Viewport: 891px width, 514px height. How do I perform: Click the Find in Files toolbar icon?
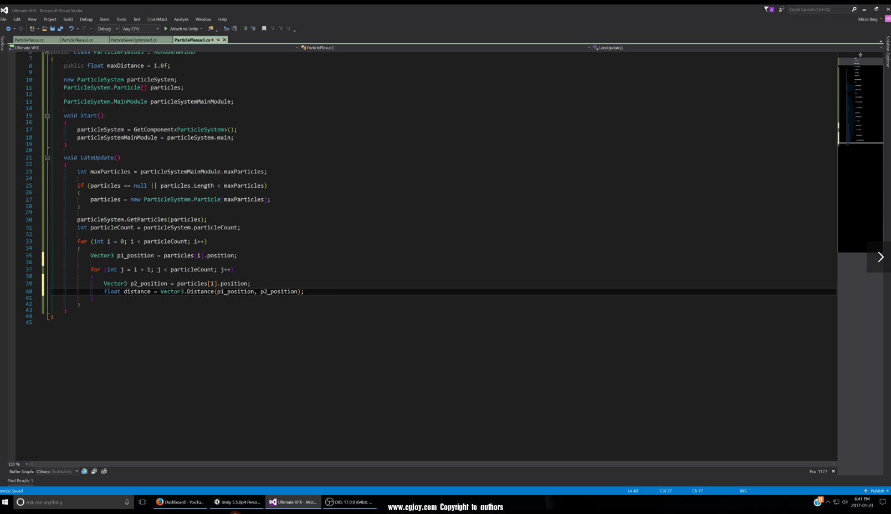pyautogui.click(x=211, y=29)
